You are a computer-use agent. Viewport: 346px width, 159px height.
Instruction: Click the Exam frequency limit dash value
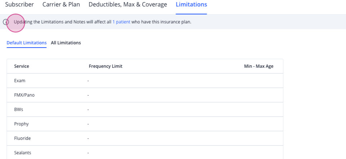88,81
